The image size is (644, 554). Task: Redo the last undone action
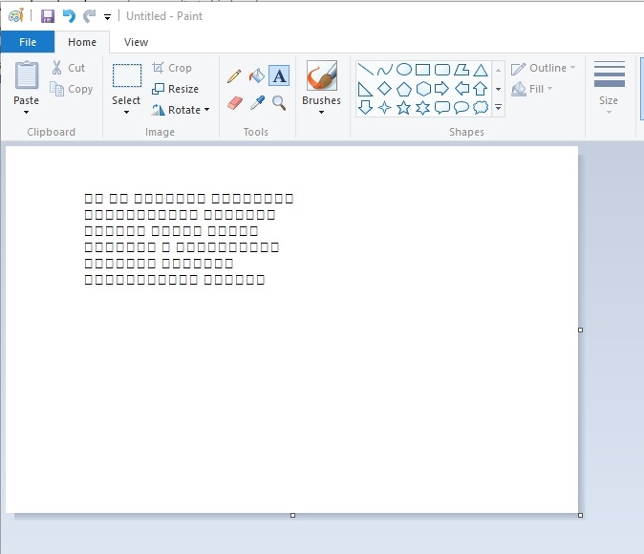89,16
